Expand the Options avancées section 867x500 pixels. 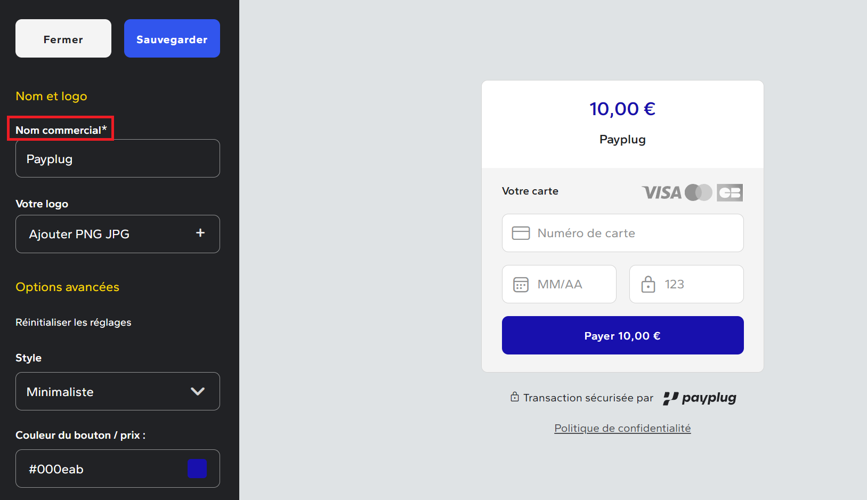click(68, 287)
